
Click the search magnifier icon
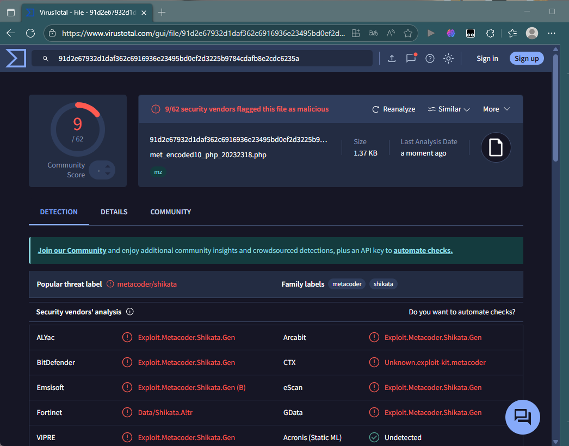pyautogui.click(x=45, y=58)
